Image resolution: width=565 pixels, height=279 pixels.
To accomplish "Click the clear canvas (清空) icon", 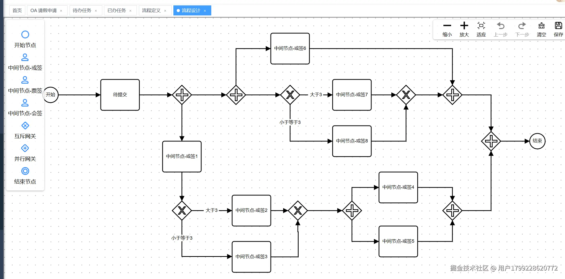I will pos(541,26).
